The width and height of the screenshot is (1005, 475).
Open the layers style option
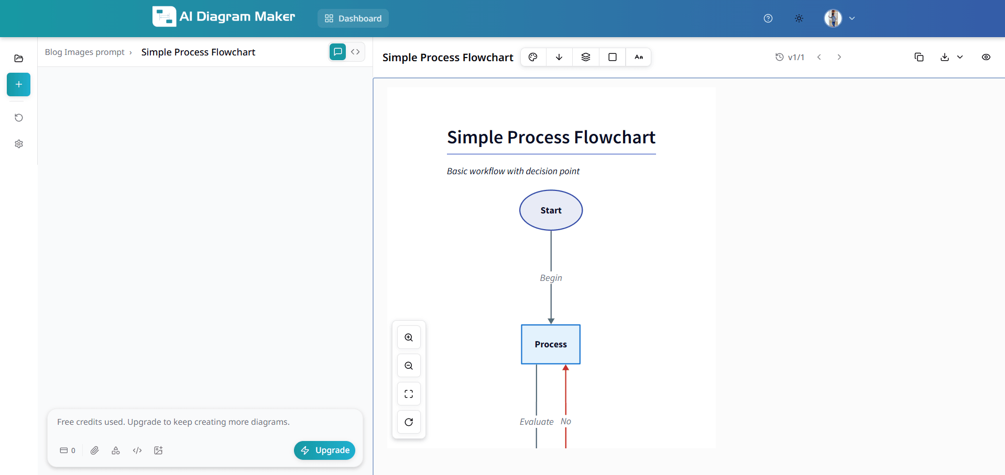pyautogui.click(x=585, y=57)
